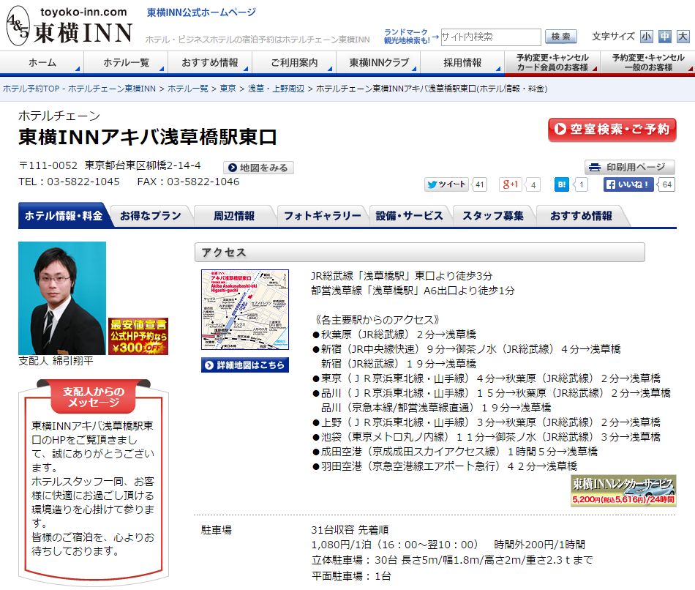Click the サイト内検索 search field
This screenshot has width=695, height=590.
click(x=490, y=37)
